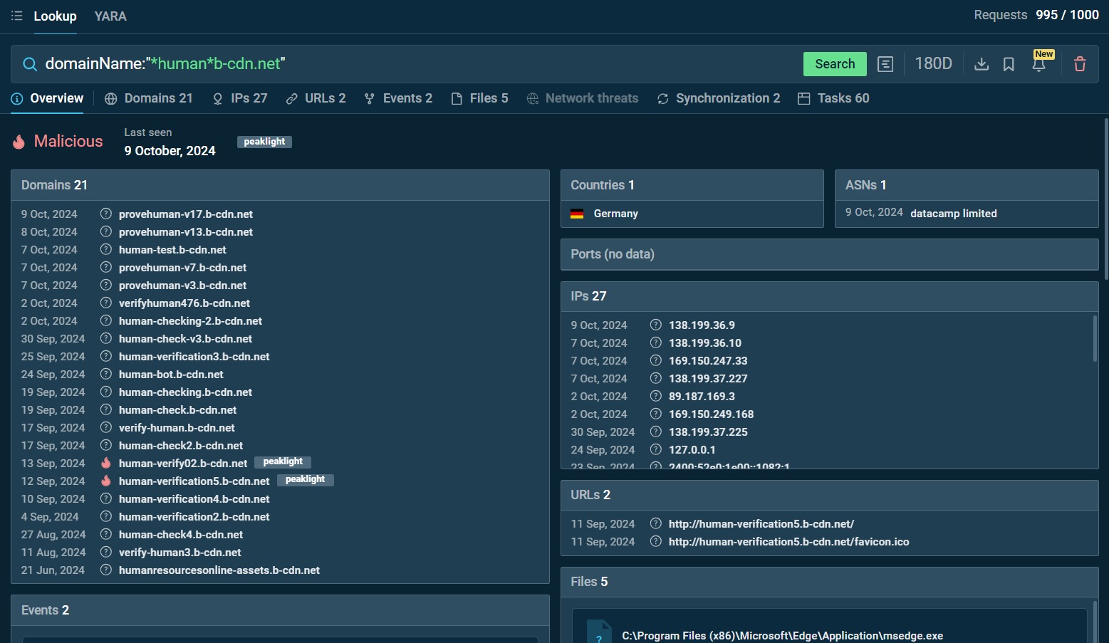1109x643 pixels.
Task: Click the German flag icon
Action: [x=577, y=214]
